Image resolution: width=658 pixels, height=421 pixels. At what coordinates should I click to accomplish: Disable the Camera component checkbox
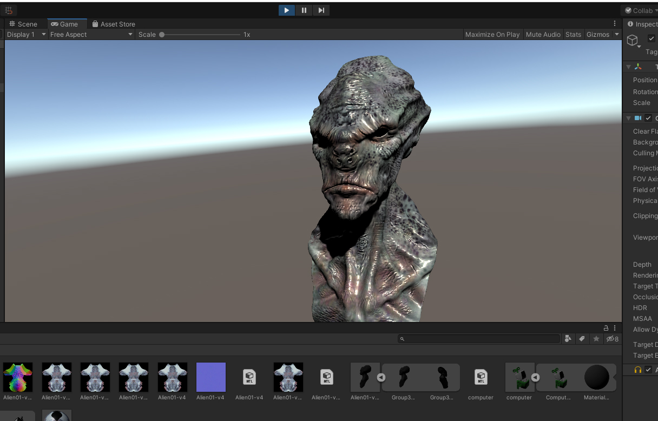click(x=648, y=118)
